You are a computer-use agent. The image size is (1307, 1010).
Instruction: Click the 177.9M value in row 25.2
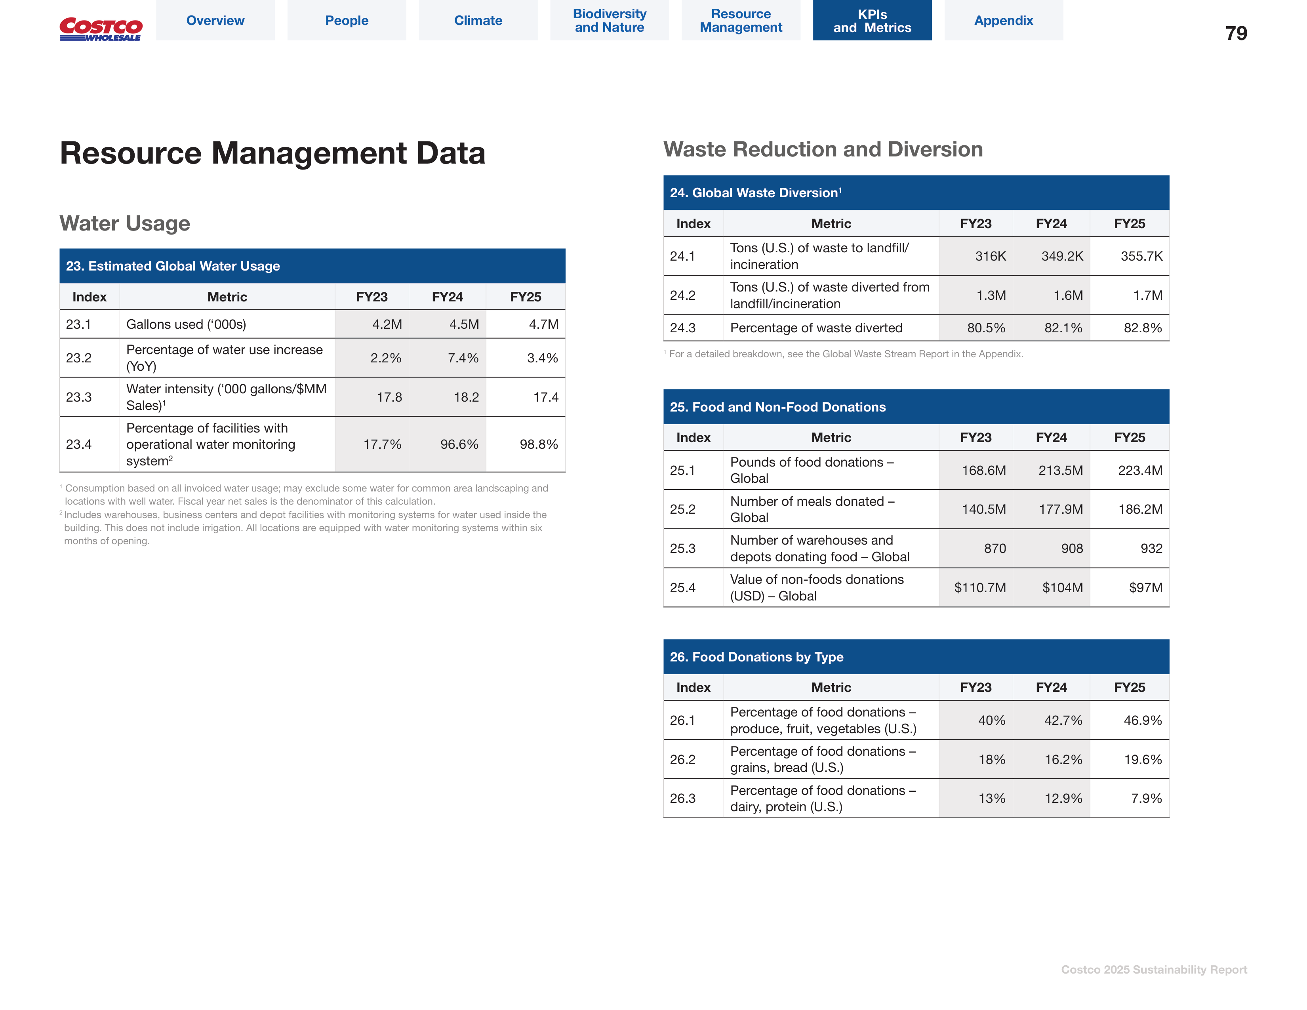click(1060, 509)
